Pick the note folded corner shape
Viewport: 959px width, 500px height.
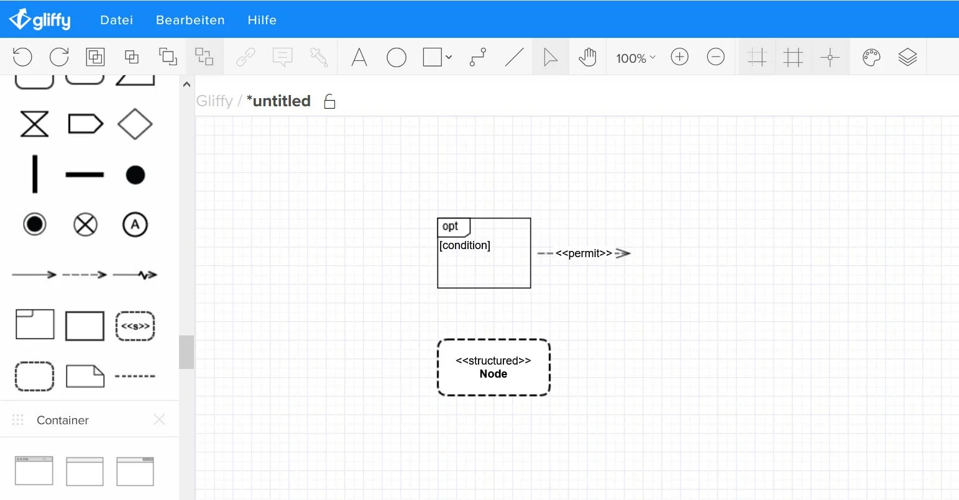(x=85, y=376)
